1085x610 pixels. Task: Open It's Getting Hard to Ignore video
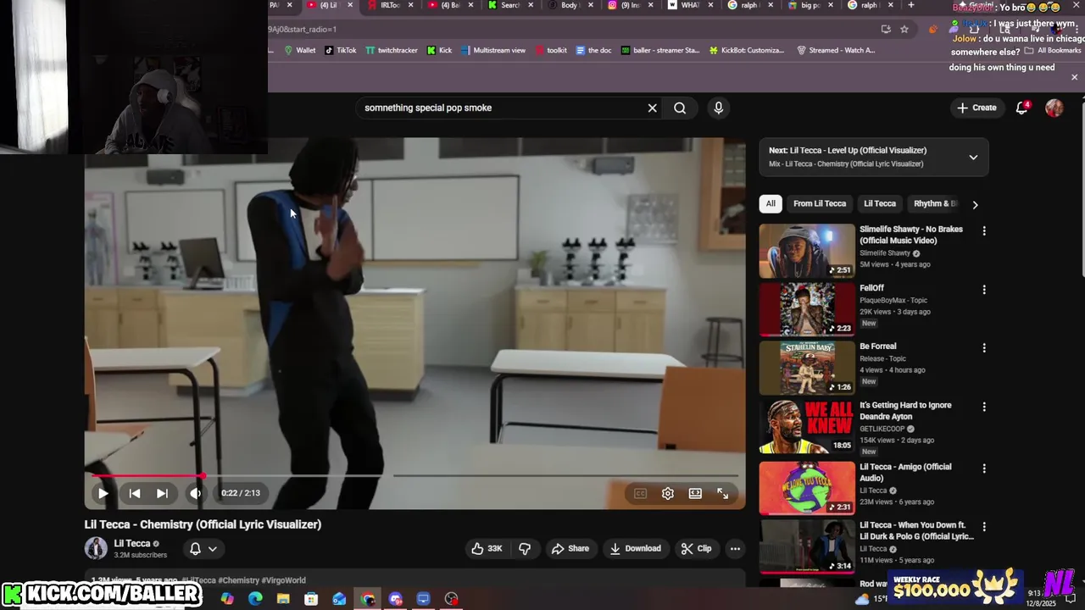point(905,410)
